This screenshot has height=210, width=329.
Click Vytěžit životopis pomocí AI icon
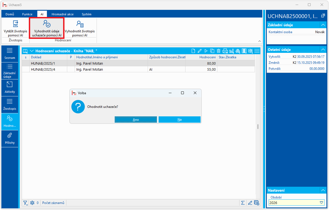click(16, 24)
